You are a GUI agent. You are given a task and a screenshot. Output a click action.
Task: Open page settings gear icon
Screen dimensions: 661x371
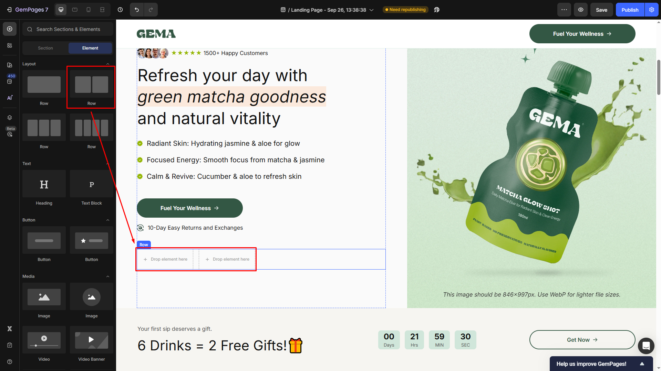point(651,10)
